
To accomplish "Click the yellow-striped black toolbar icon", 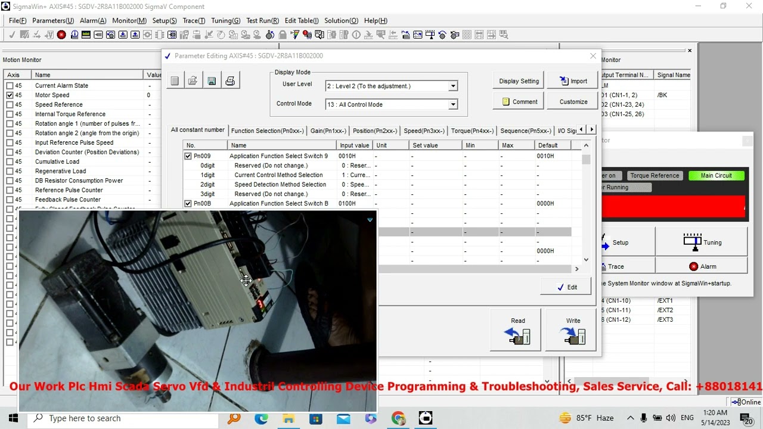I will click(85, 35).
